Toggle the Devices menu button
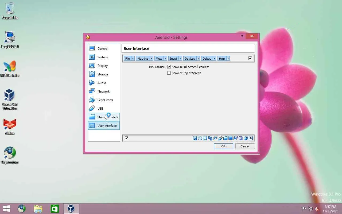The width and height of the screenshot is (342, 214). (190, 59)
